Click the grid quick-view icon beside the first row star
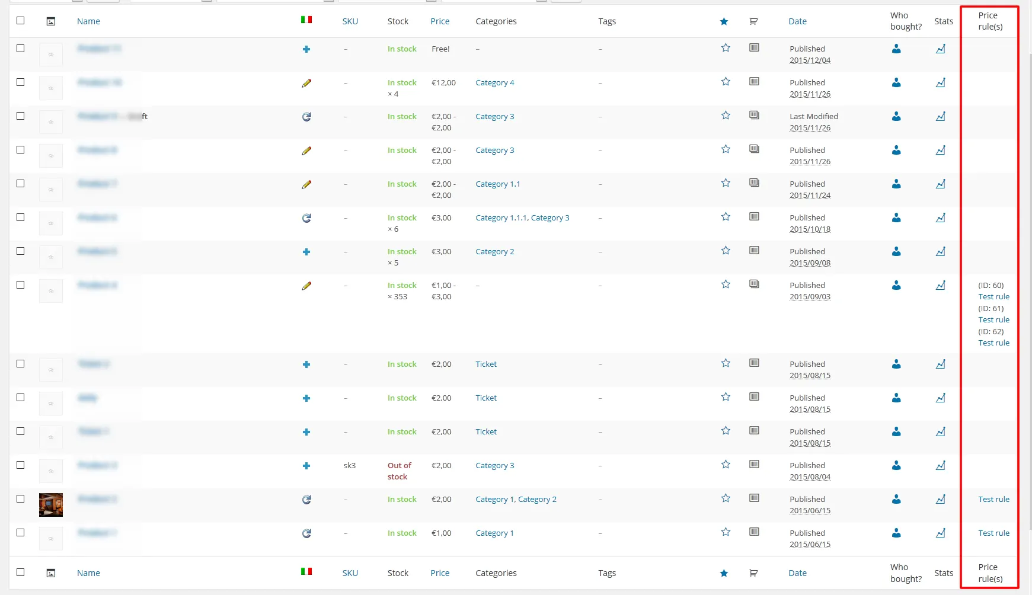This screenshot has height=595, width=1032. click(x=754, y=47)
